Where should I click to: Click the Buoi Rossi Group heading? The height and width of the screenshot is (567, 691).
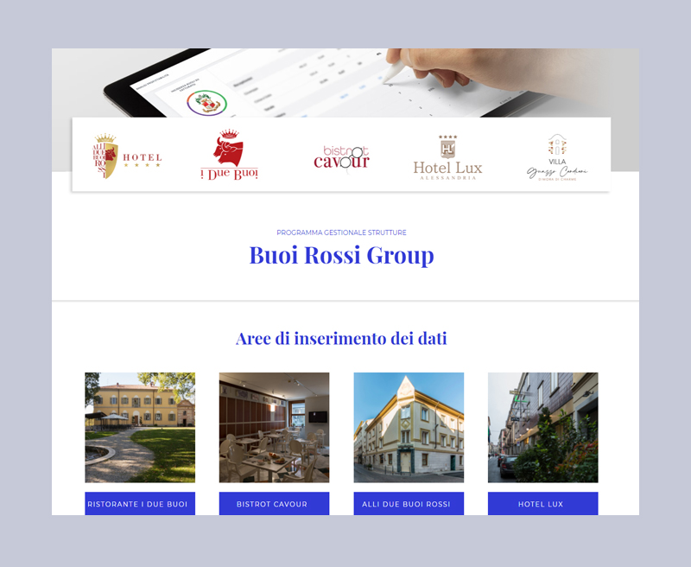tap(341, 255)
